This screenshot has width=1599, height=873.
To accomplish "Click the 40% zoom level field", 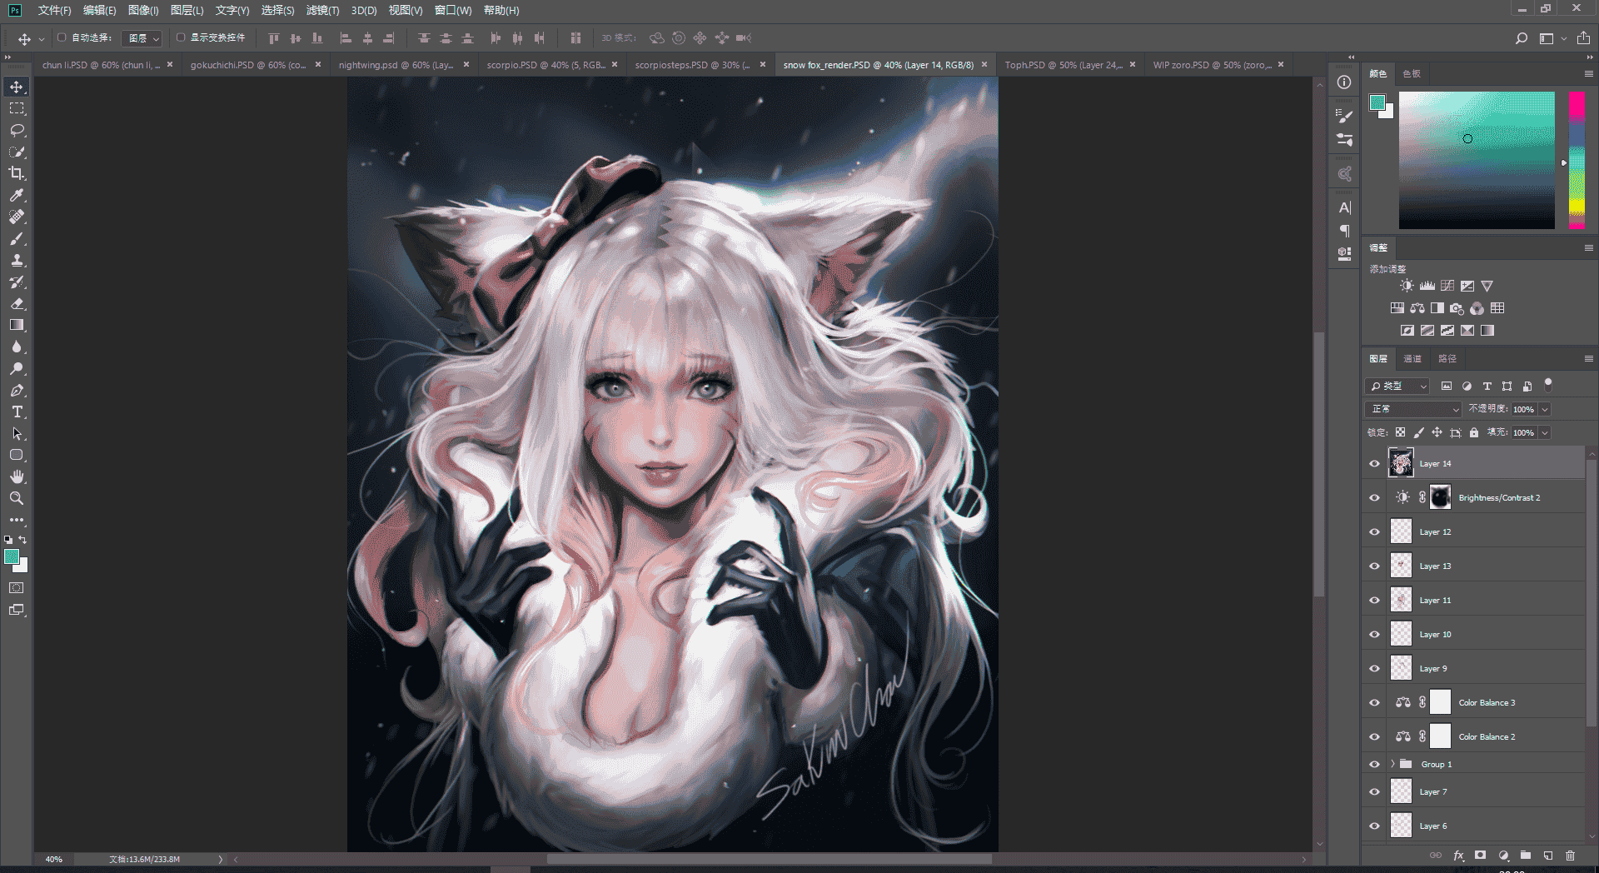I will pyautogui.click(x=54, y=859).
